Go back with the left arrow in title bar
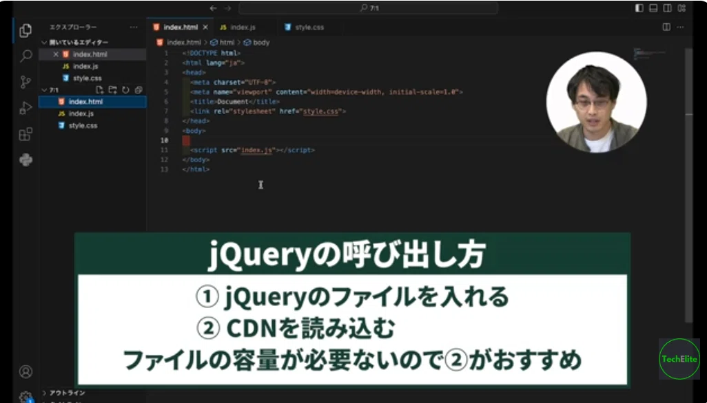Image resolution: width=707 pixels, height=403 pixels. coord(214,8)
